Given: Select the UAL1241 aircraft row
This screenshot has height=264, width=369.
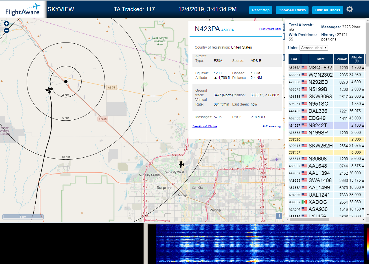Looking at the screenshot, I should coord(326,195).
